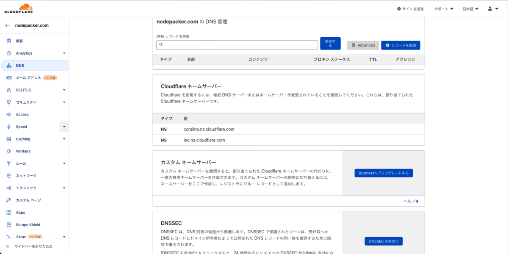Click the nodepacker.com site name in sidebar
Screen dimensions: 508x254
(32, 25)
